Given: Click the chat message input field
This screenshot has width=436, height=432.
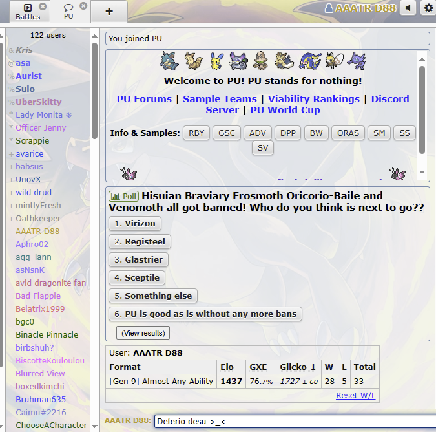Looking at the screenshot, I should (x=295, y=422).
